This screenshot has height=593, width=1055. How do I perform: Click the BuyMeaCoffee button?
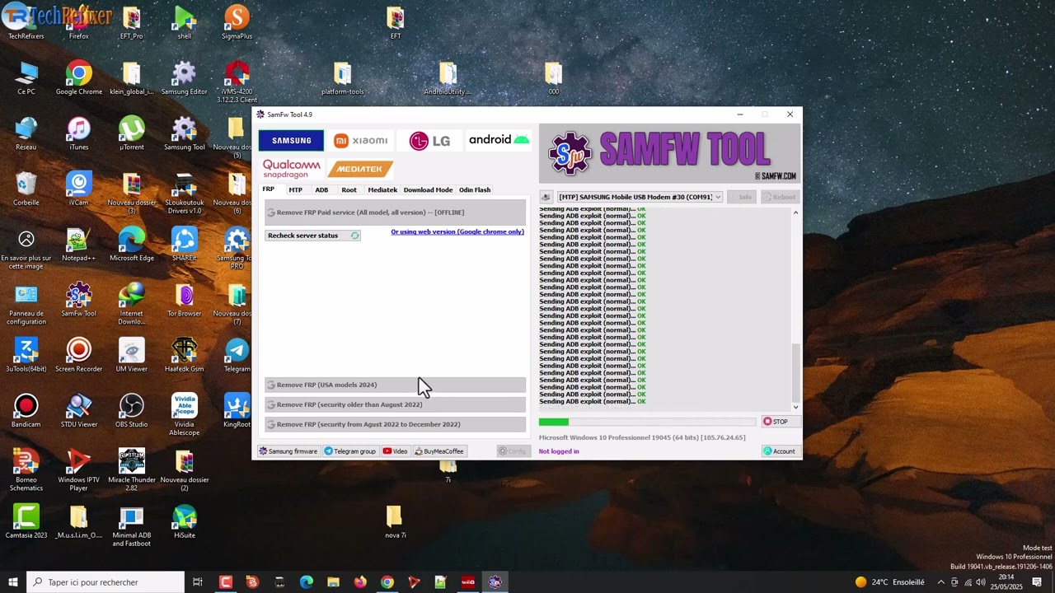(439, 451)
